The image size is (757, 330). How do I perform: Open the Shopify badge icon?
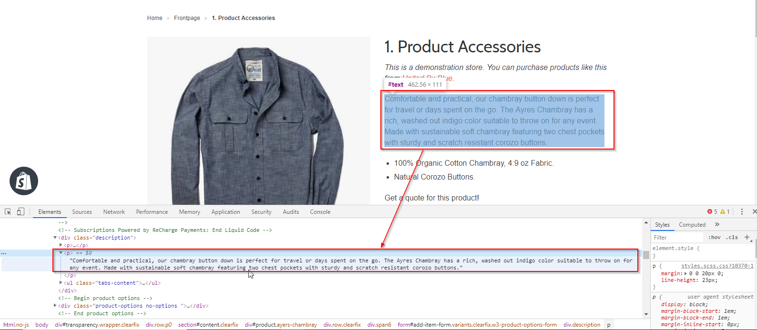(24, 181)
